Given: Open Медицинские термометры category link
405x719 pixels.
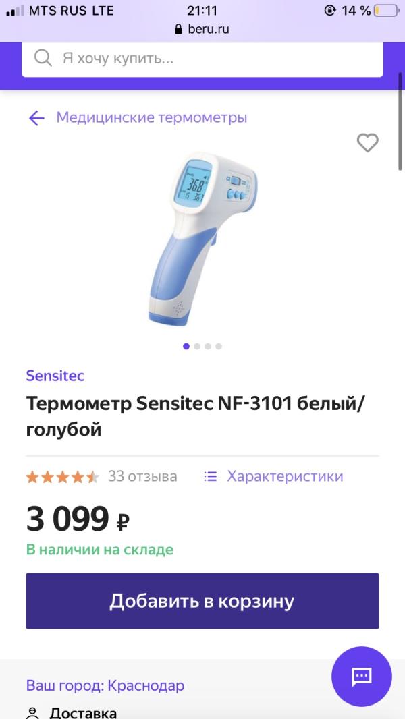Looking at the screenshot, I should point(151,118).
